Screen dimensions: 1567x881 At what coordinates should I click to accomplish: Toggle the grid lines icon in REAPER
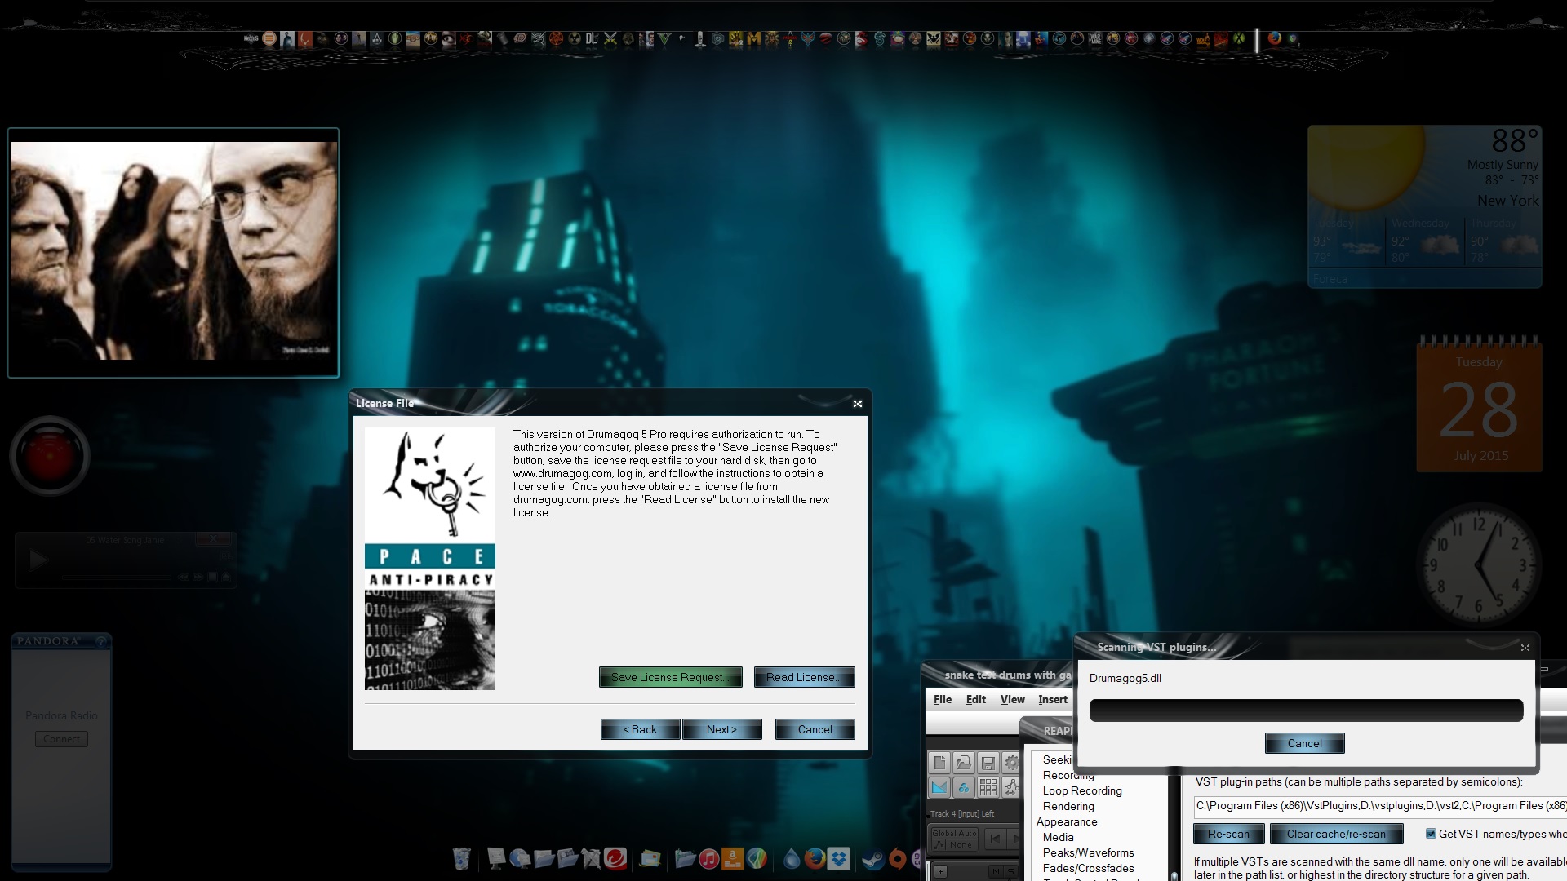tap(988, 787)
